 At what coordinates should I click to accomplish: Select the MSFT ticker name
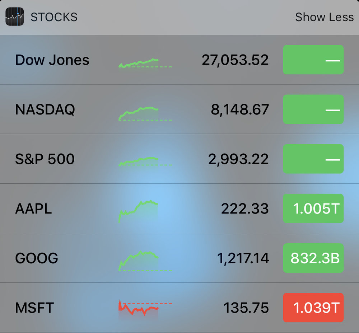(34, 308)
